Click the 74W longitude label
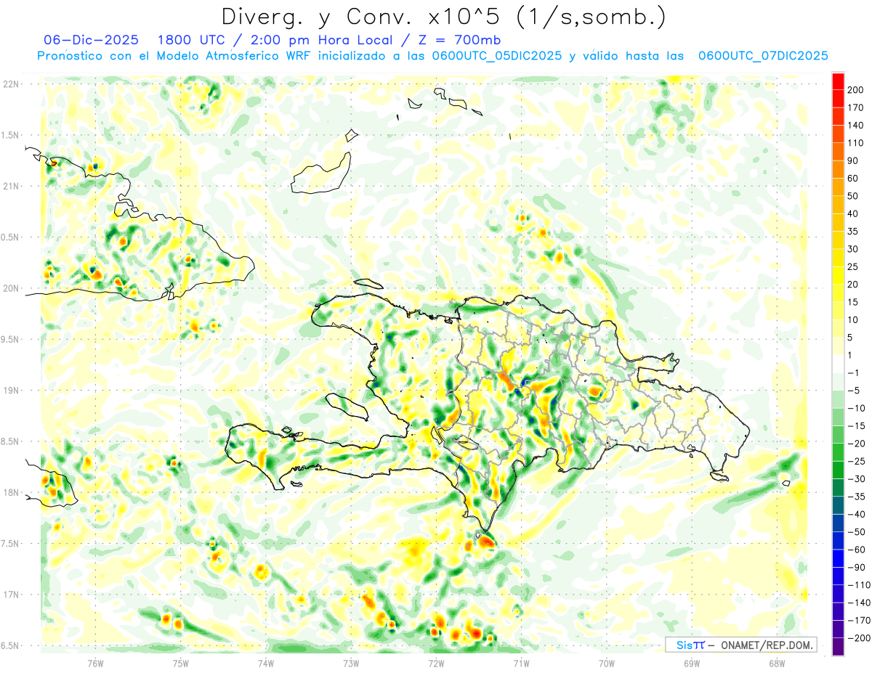The height and width of the screenshot is (673, 872). point(266,663)
